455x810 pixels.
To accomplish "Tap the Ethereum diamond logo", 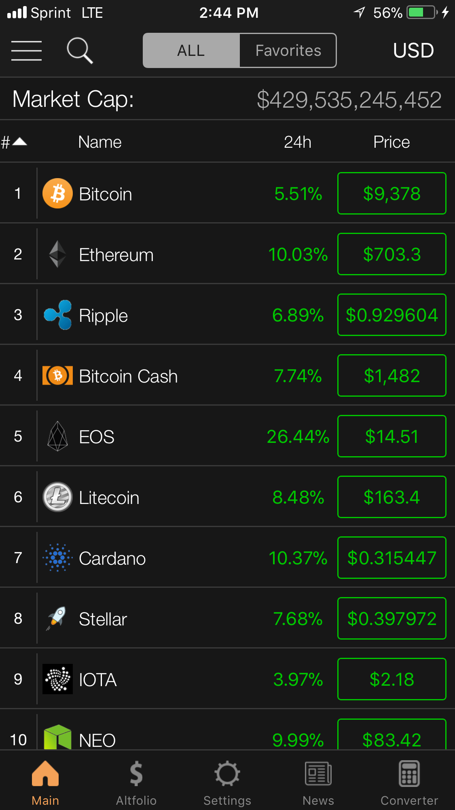I will click(57, 254).
